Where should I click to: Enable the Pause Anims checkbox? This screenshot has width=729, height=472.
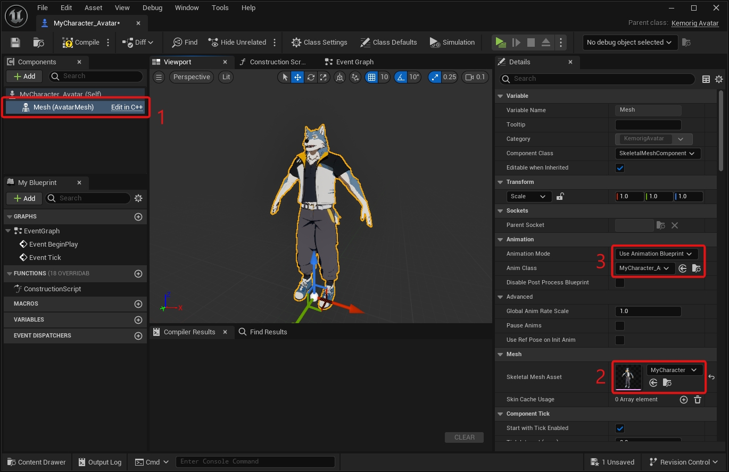[620, 326]
